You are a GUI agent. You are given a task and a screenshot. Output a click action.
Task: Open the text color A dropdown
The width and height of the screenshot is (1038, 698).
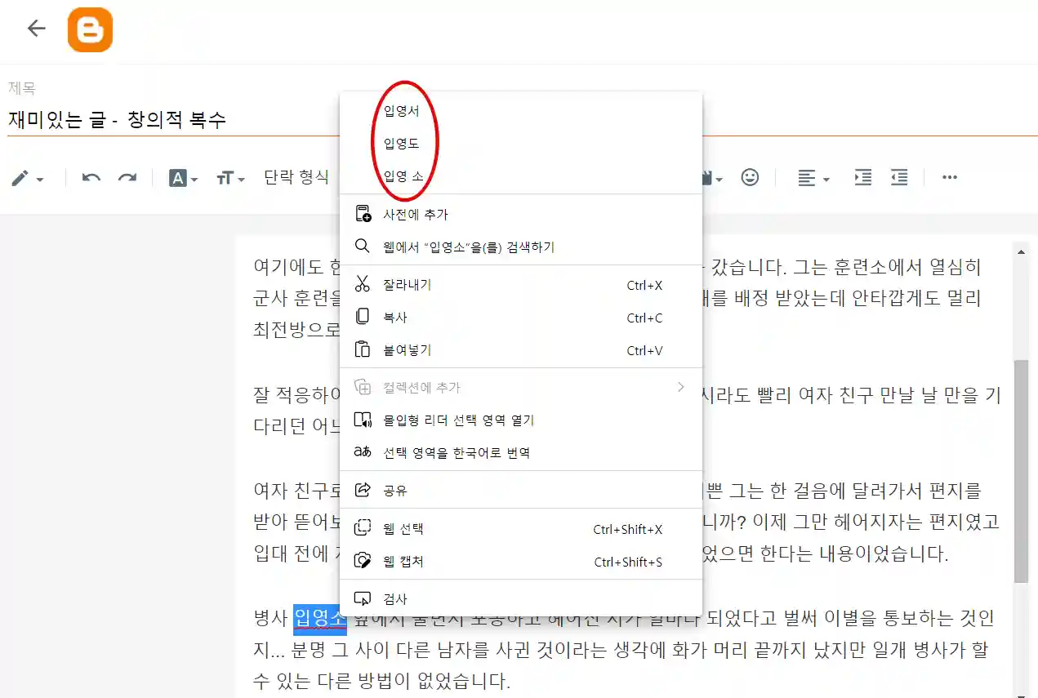click(183, 178)
